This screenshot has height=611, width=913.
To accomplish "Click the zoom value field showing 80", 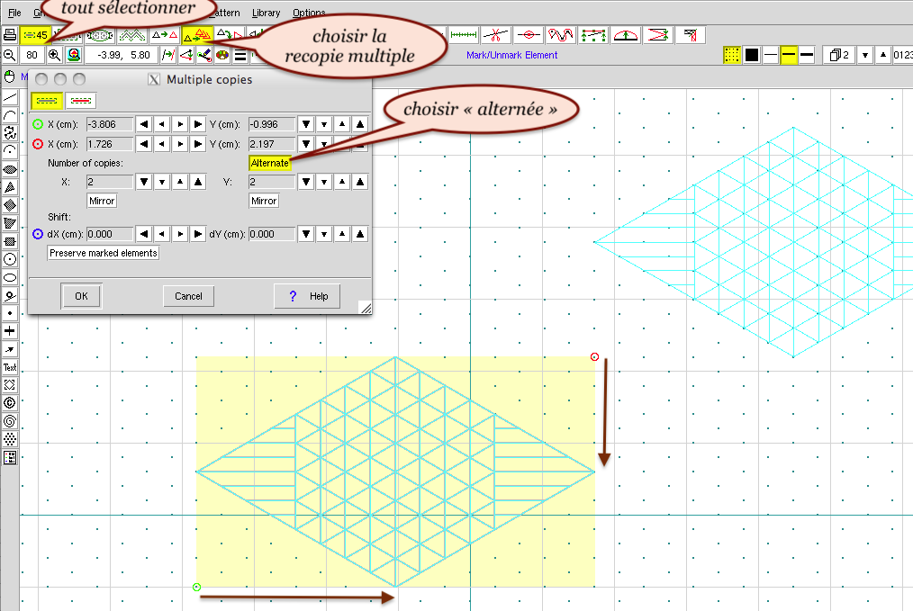I will click(x=32, y=55).
